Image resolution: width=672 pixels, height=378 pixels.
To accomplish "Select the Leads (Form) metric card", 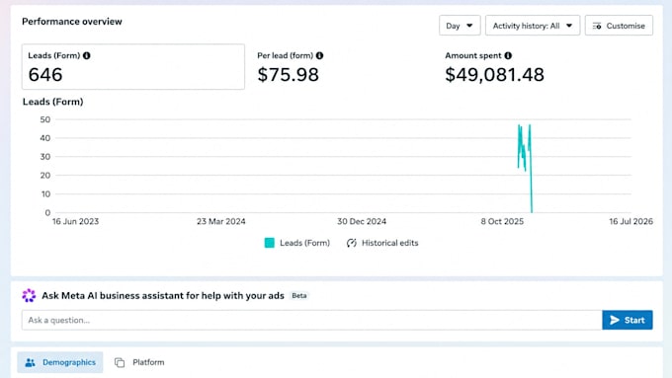I will [x=133, y=67].
